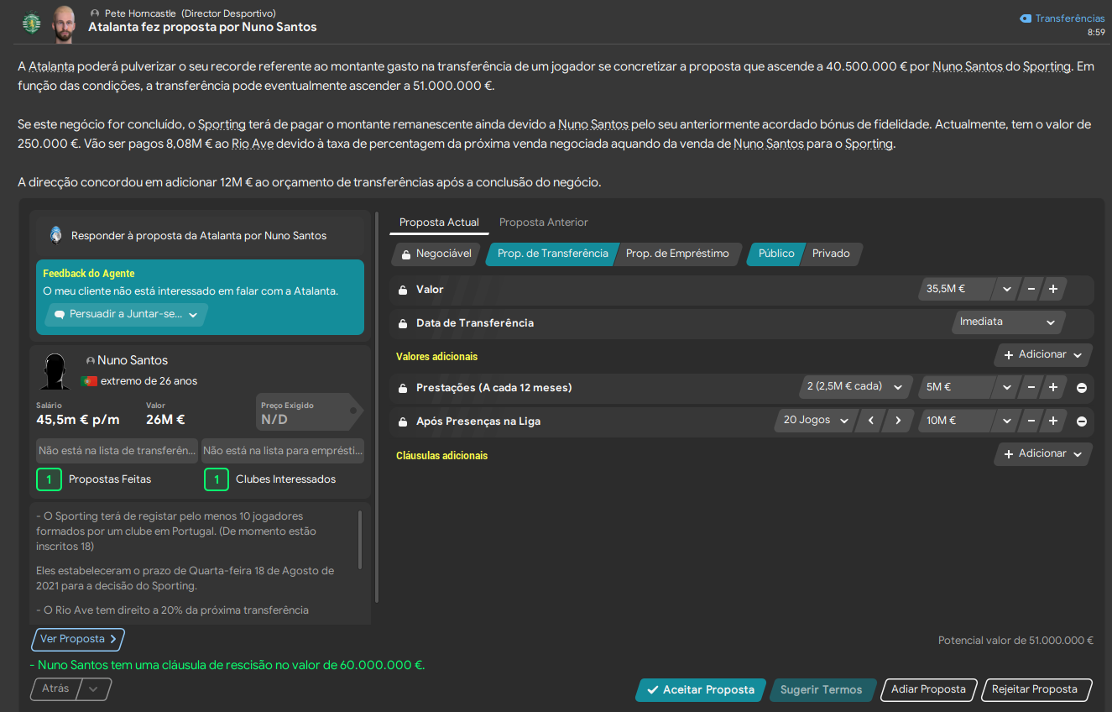
Task: Click next arrow next to 20 Jogos
Action: 899,421
